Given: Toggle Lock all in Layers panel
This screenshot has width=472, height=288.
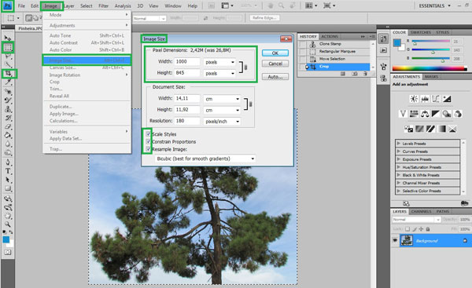Looking at the screenshot, I should (x=428, y=229).
